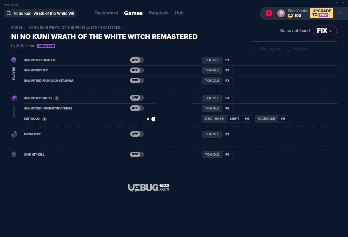This screenshot has width=348, height=237.
Task: Open the red notification badge
Action: click(268, 13)
